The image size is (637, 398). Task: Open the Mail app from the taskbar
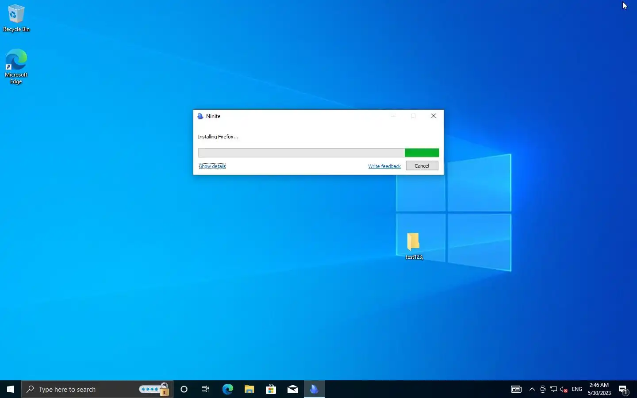point(292,389)
